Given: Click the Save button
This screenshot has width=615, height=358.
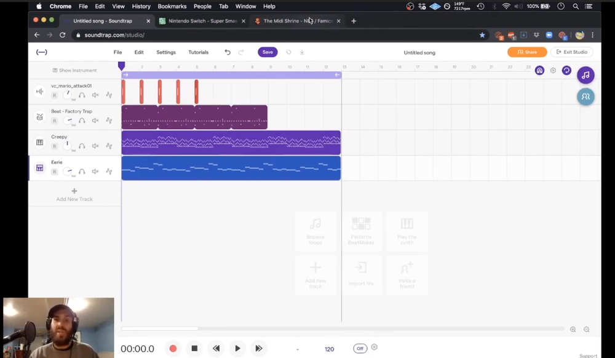Looking at the screenshot, I should pyautogui.click(x=268, y=52).
